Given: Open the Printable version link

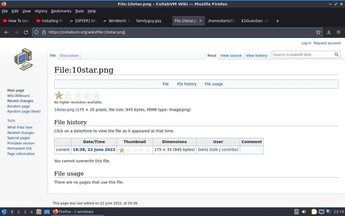Looking at the screenshot, I should (x=21, y=143).
